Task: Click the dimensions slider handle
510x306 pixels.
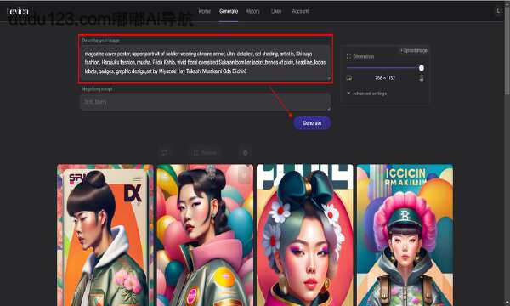Action: click(422, 68)
